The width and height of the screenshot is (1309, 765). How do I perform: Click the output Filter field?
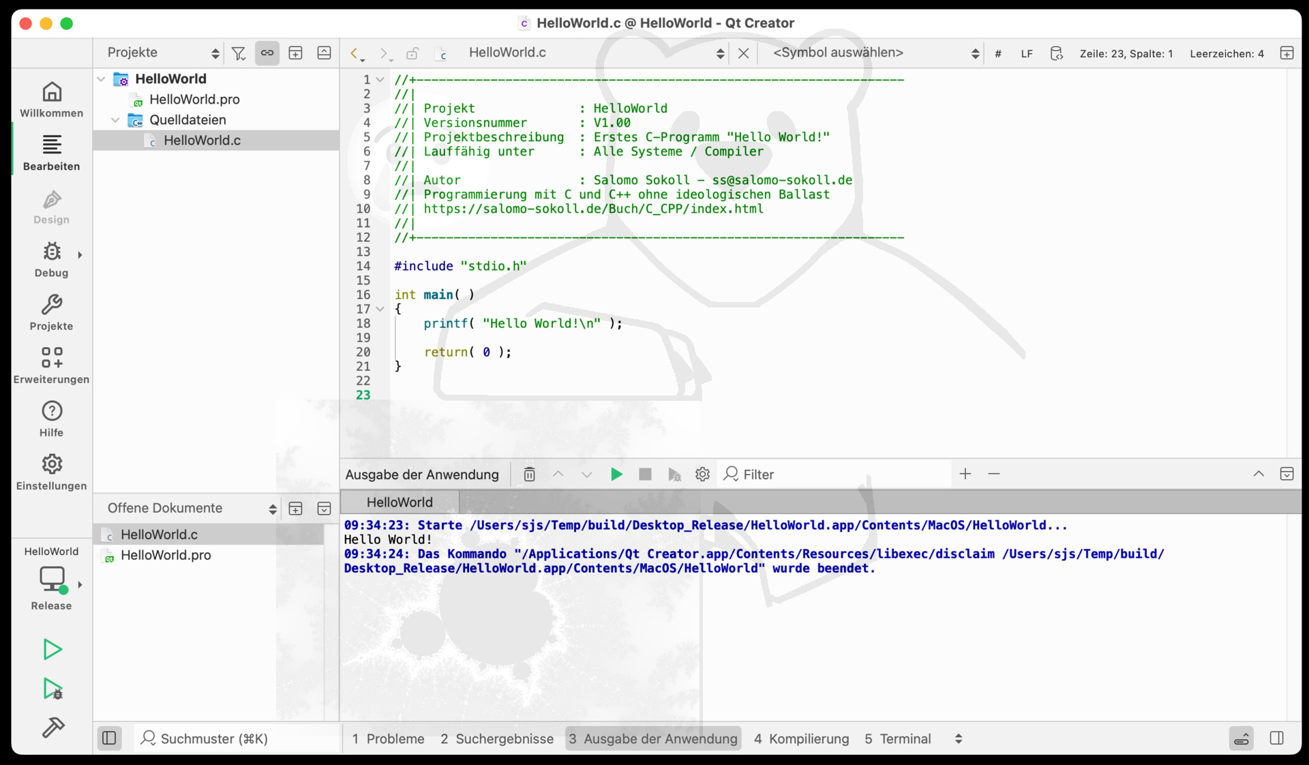click(835, 475)
